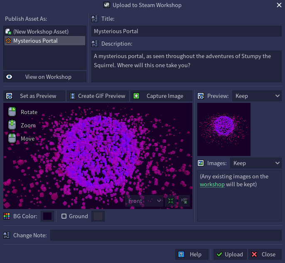Click the BG Color palette icon
The height and width of the screenshot is (263, 285).
[x=7, y=216]
